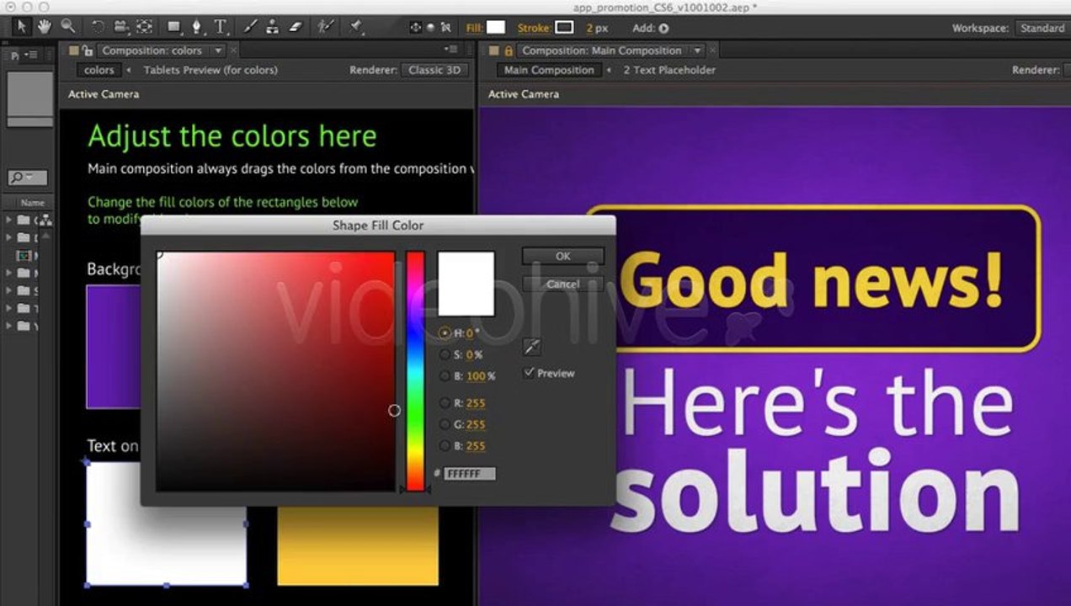
Task: Select the Selection arrow tool
Action: [x=21, y=27]
